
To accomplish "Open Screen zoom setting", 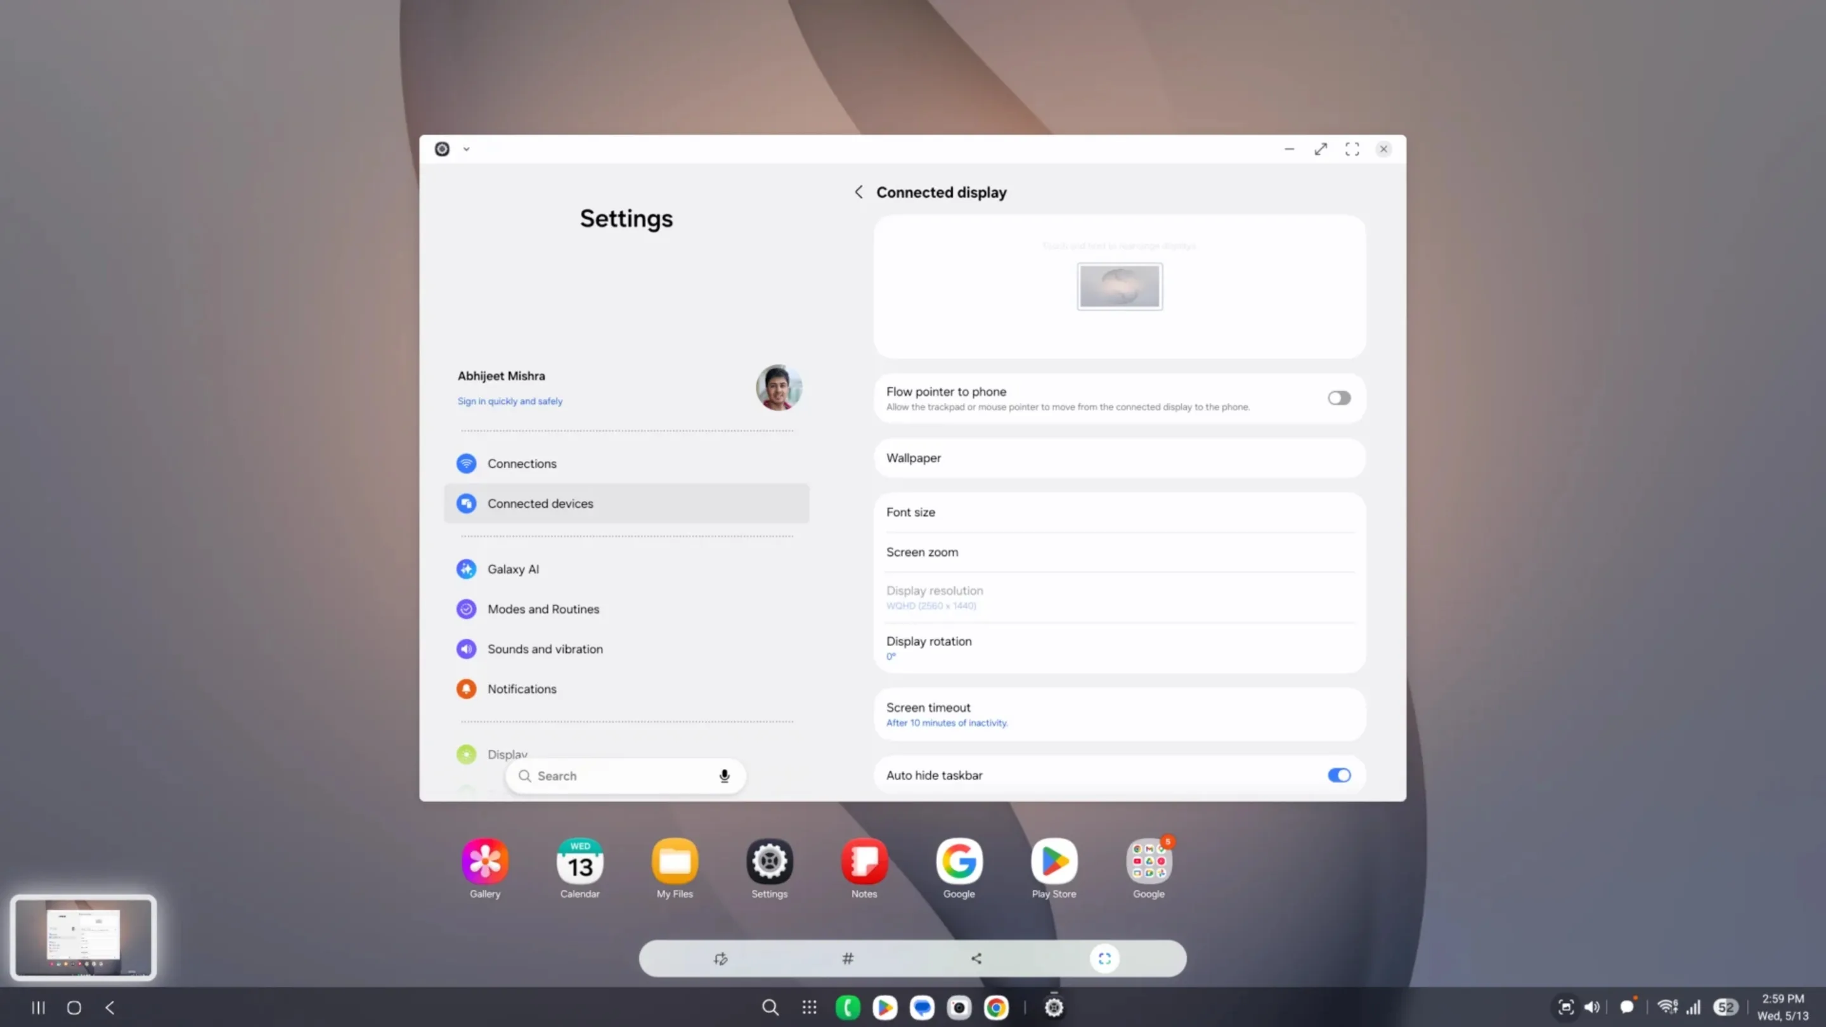I will point(1120,552).
